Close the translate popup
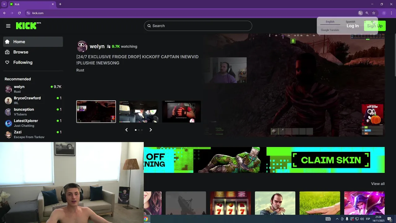Viewport: 396px width, 223px height. (372, 22)
